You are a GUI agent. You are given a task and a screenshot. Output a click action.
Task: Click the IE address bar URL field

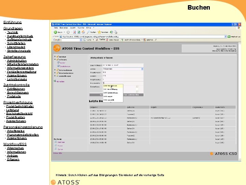click(143, 37)
